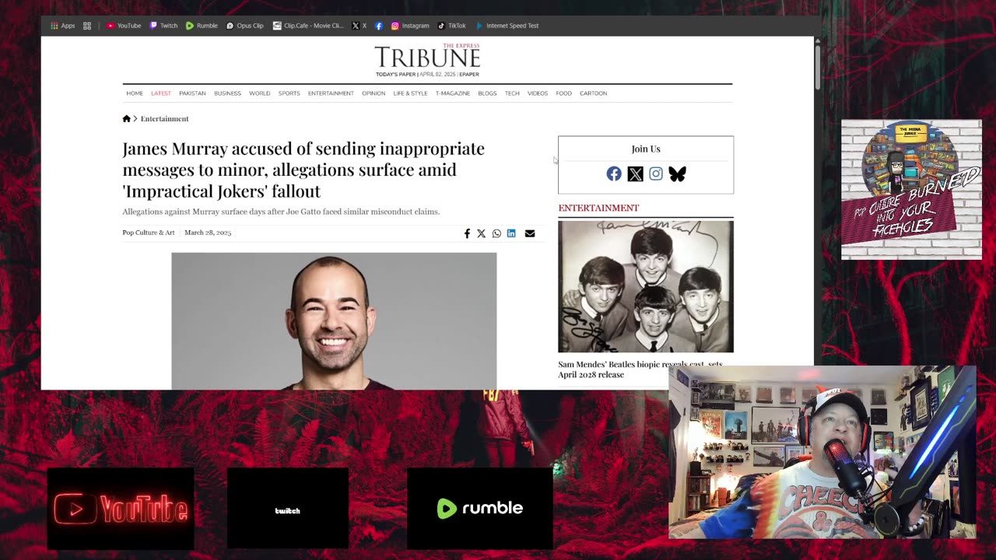Click the YouTube neon logo overlay
This screenshot has width=996, height=560.
click(x=121, y=509)
